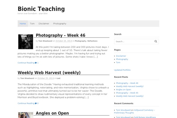
Task: Select the Home navigation tab
Action: pyautogui.click(x=23, y=24)
